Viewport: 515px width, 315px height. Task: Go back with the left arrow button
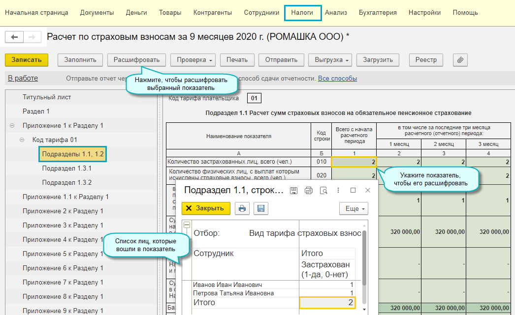click(x=14, y=37)
